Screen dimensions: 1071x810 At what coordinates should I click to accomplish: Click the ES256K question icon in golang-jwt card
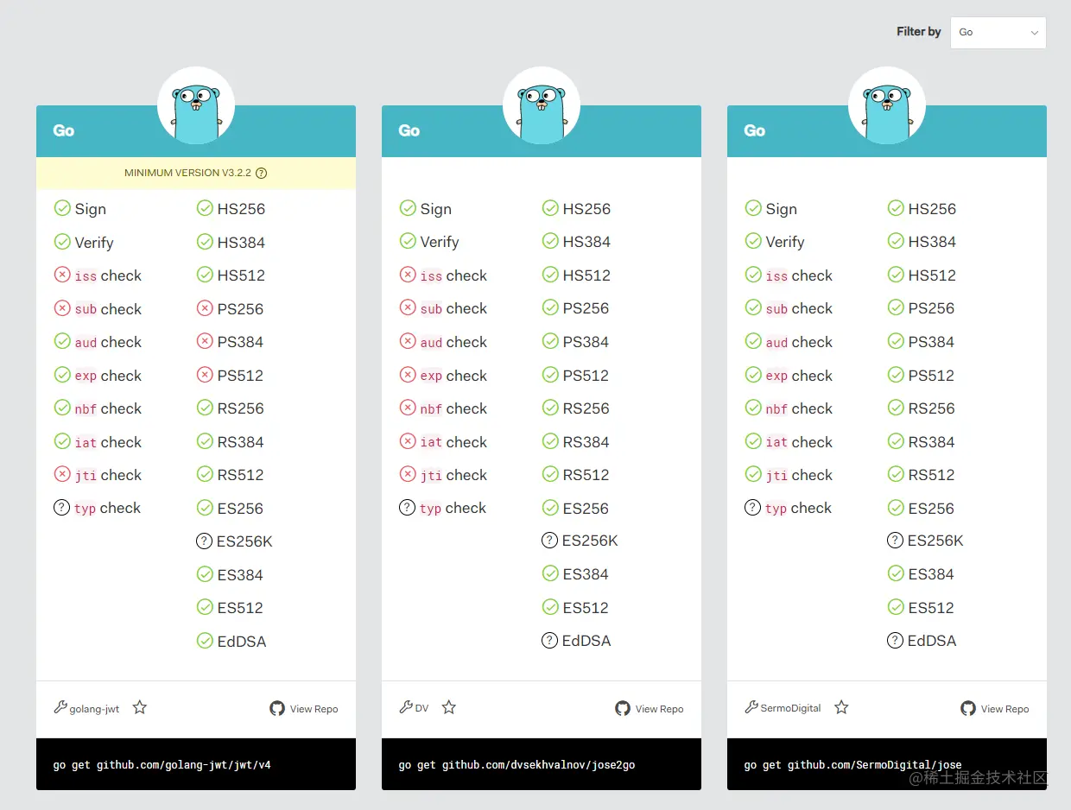point(204,541)
